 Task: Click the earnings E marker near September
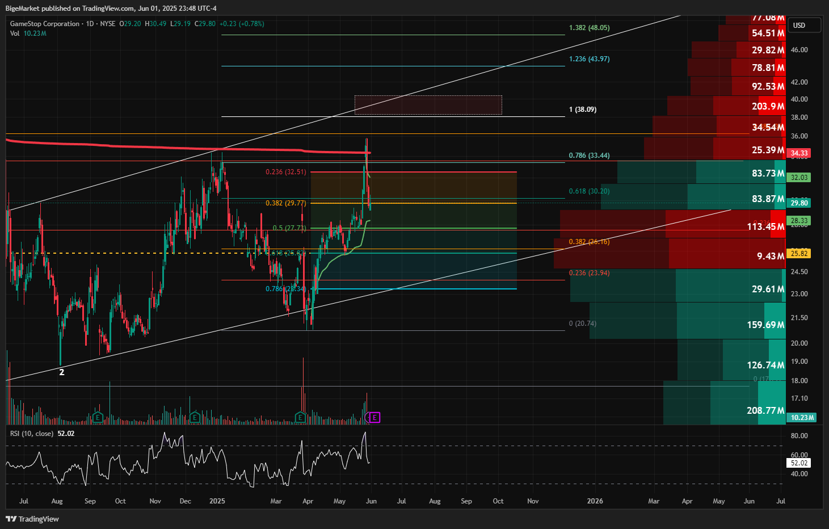coord(98,418)
